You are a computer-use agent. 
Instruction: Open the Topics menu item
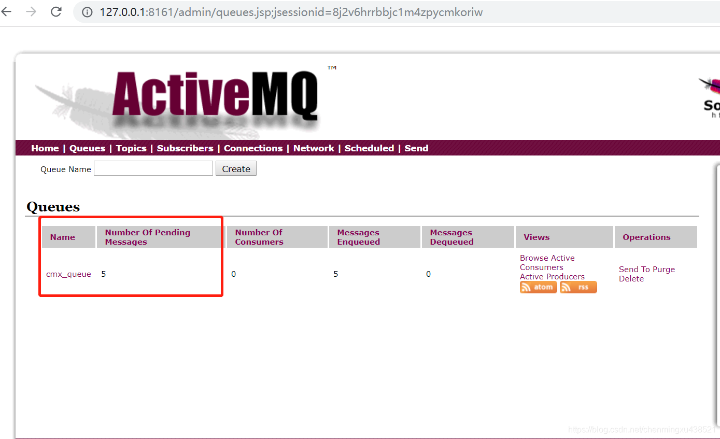coord(131,148)
